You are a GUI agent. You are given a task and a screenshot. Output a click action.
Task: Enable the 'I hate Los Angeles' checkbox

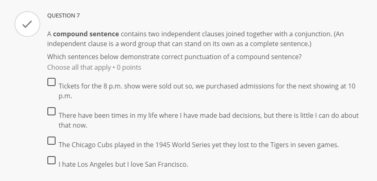[51, 160]
